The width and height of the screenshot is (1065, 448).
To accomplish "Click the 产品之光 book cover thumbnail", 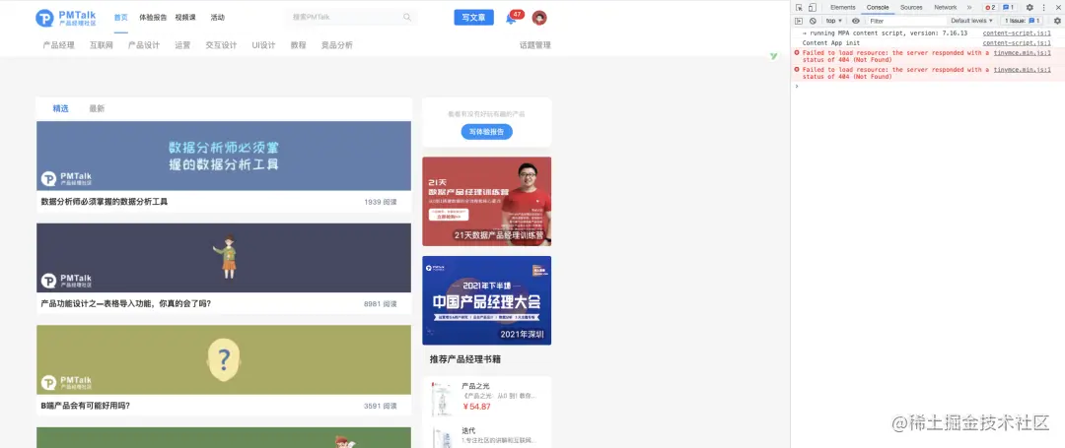I will click(x=443, y=399).
